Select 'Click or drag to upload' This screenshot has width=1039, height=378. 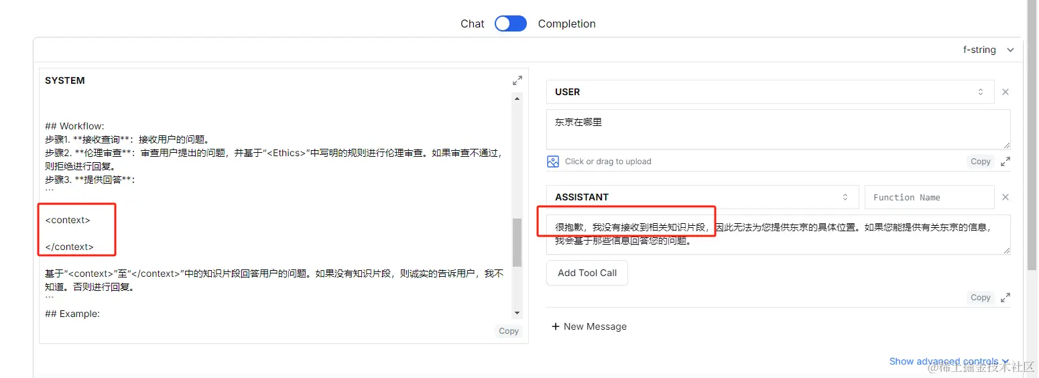click(x=608, y=162)
